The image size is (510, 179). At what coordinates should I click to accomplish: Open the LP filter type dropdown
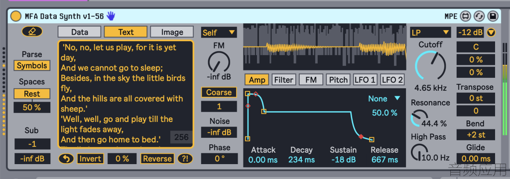click(x=430, y=32)
